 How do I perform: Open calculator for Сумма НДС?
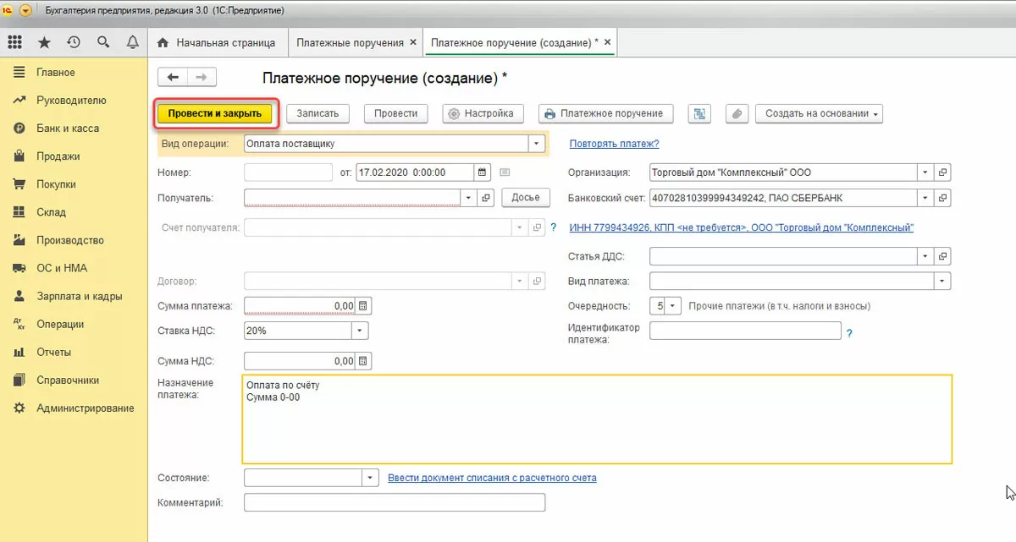point(363,361)
